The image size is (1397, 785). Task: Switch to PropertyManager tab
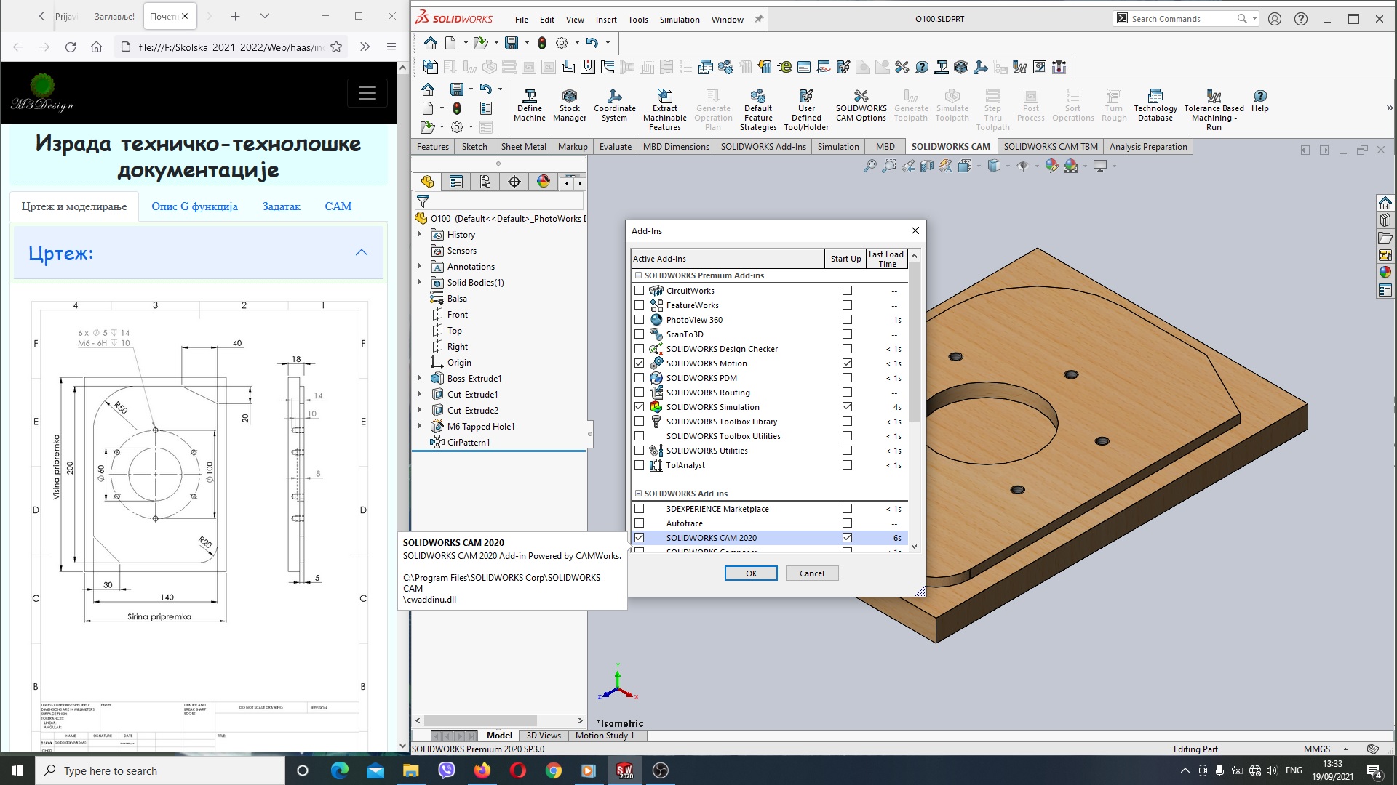(456, 182)
